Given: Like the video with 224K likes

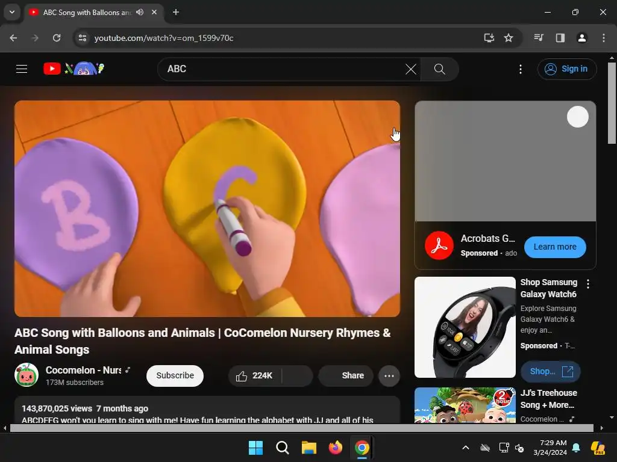Looking at the screenshot, I should click(x=255, y=376).
